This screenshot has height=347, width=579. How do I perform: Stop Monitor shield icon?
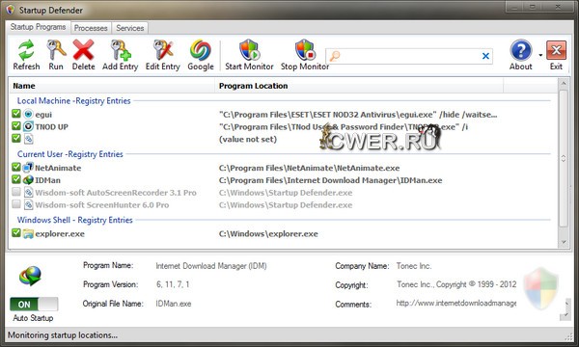305,50
